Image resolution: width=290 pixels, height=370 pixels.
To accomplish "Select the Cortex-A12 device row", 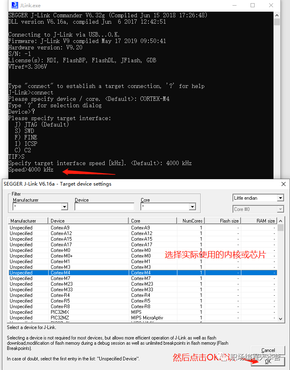I will [143, 233].
